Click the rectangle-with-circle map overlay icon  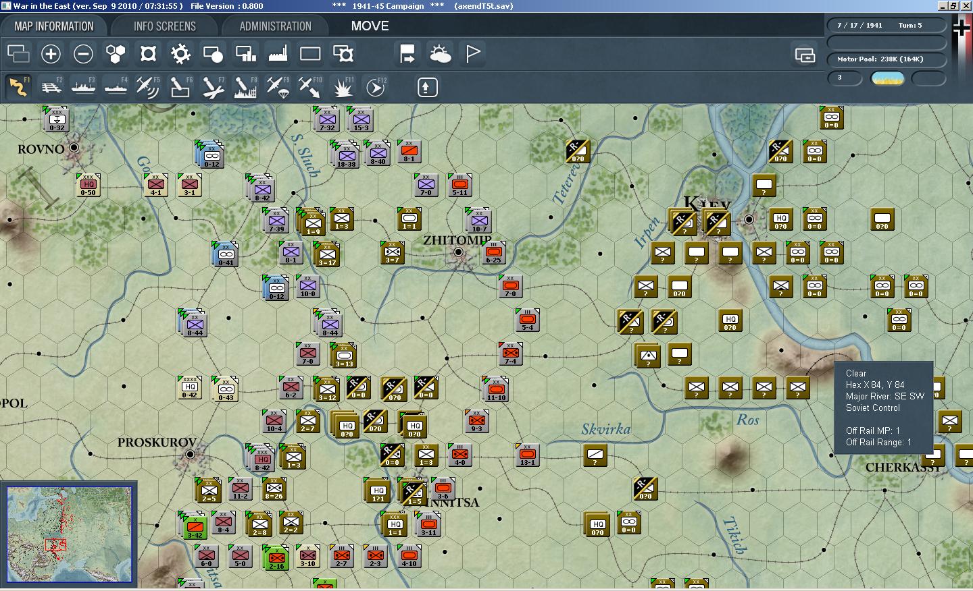[213, 54]
